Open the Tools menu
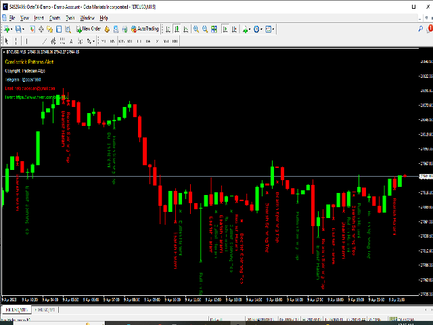 70,18
